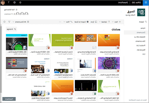Screen dimensions: 149x103
Task: Click the Not following star icon
Action: click(x=17, y=10)
